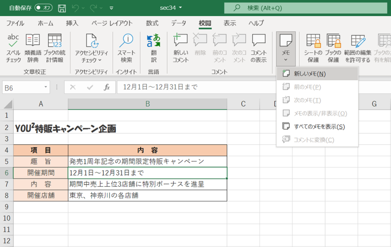Open the Redo history dropdown arrow

101,8
